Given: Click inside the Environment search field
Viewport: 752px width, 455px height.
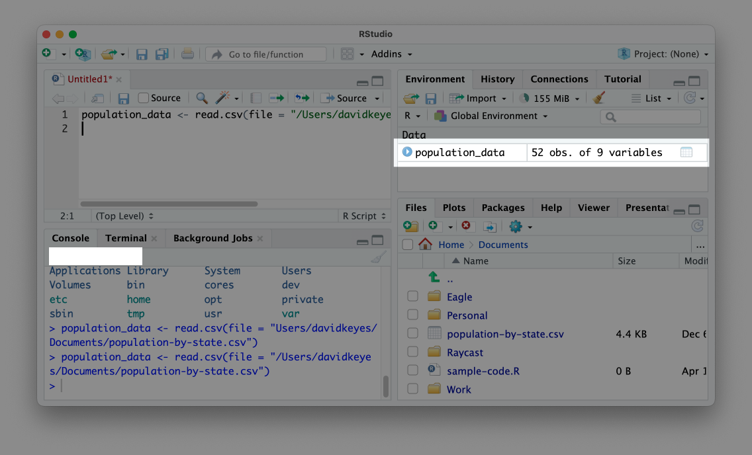Looking at the screenshot, I should [650, 116].
